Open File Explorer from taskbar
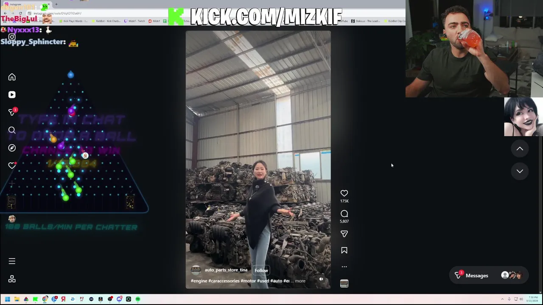The width and height of the screenshot is (543, 305). (17, 299)
